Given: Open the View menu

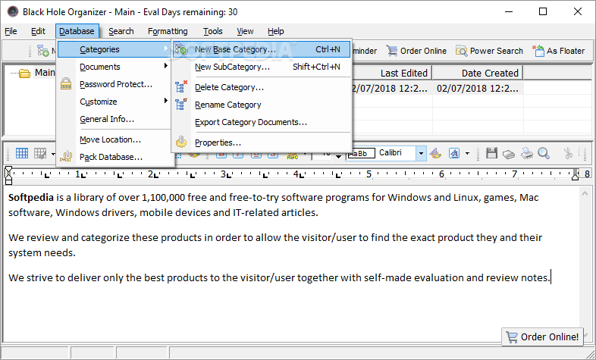Looking at the screenshot, I should [245, 31].
